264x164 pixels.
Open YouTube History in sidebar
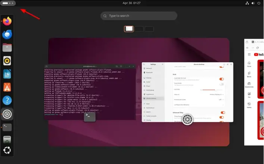tap(249, 105)
